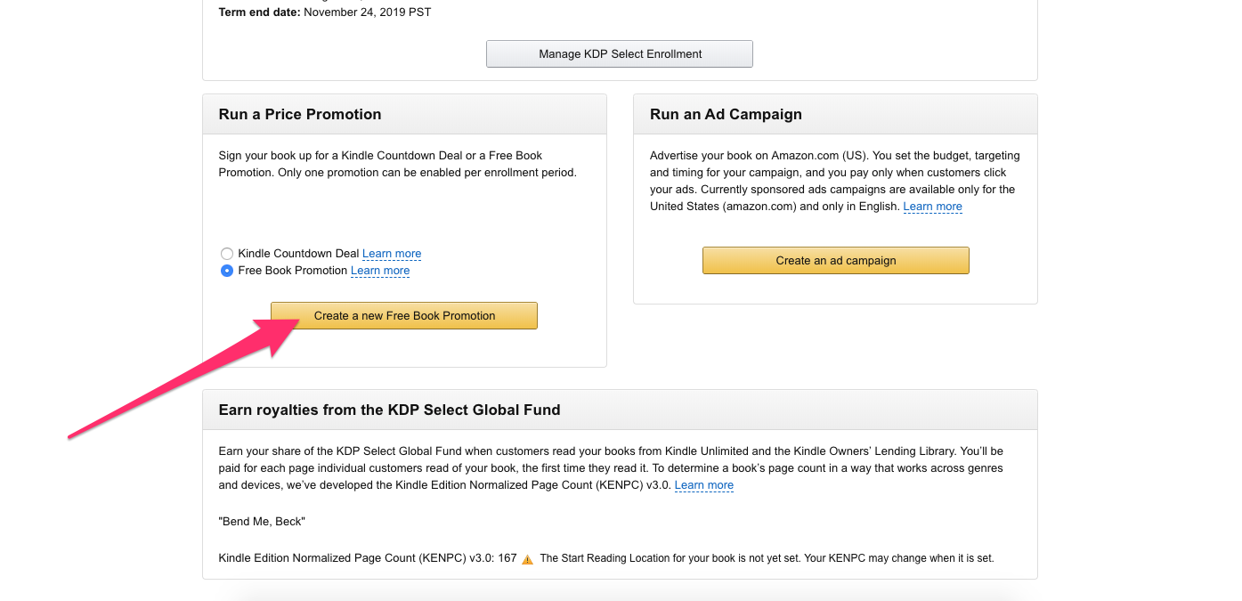Open Learn more beside Free Book Promotion
1242x601 pixels.
point(380,271)
